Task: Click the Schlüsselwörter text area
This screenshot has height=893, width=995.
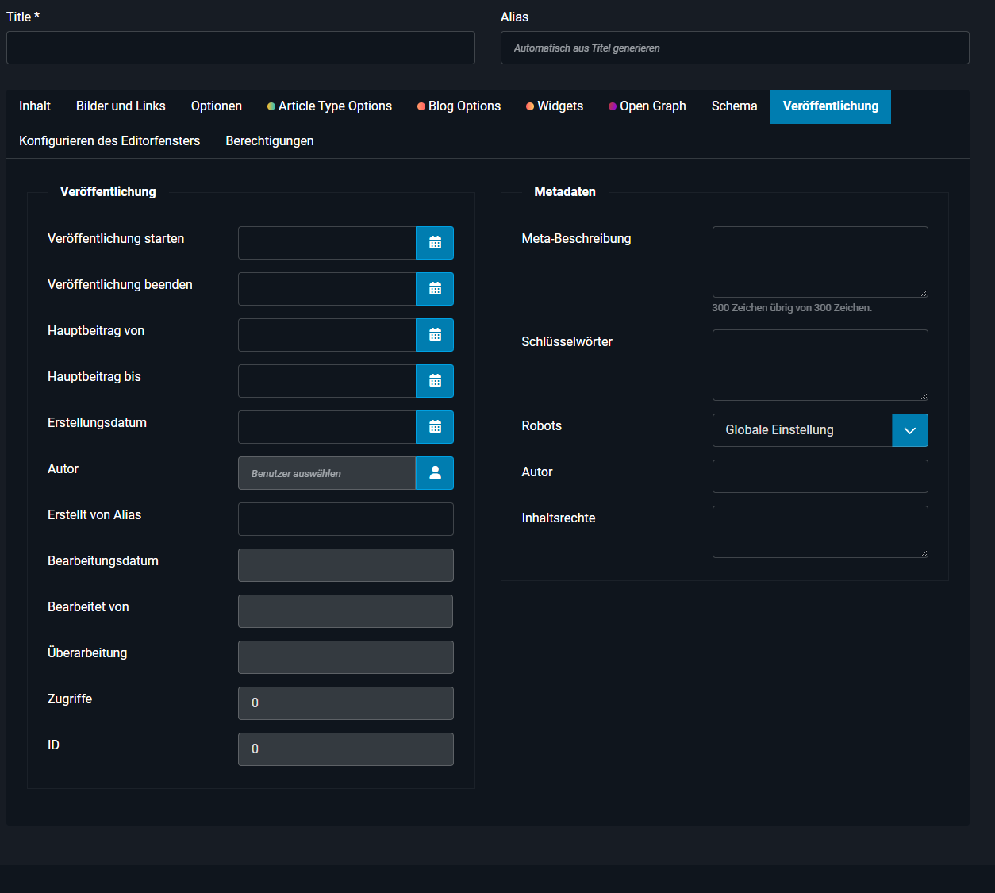Action: click(820, 365)
